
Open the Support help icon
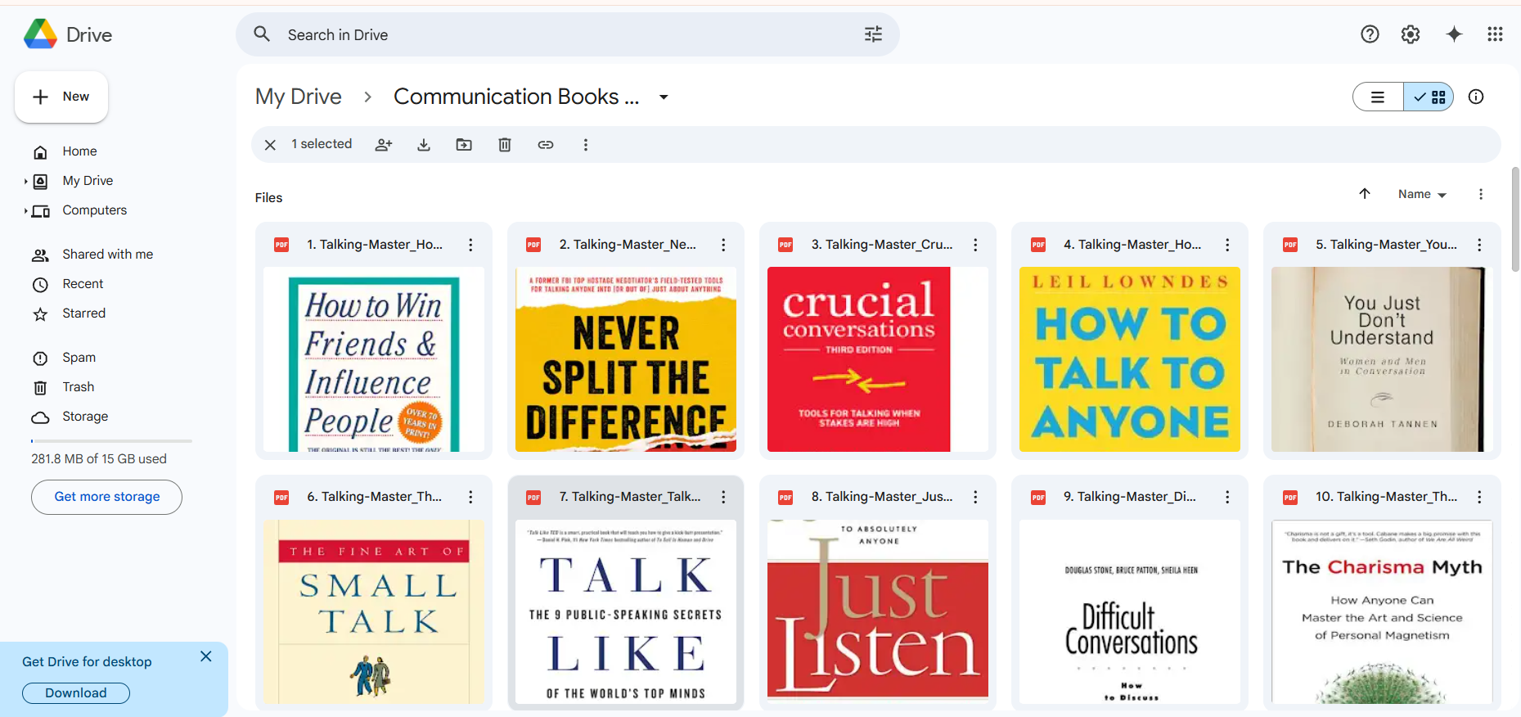click(1370, 34)
